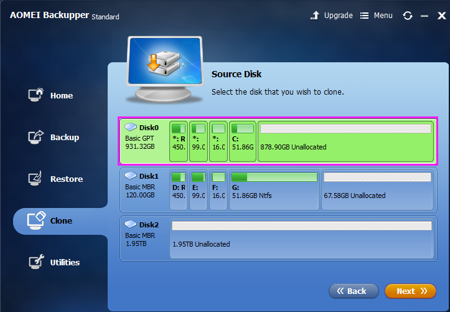The width and height of the screenshot is (450, 312).
Task: Open the Restore section in sidebar
Action: tap(55, 179)
